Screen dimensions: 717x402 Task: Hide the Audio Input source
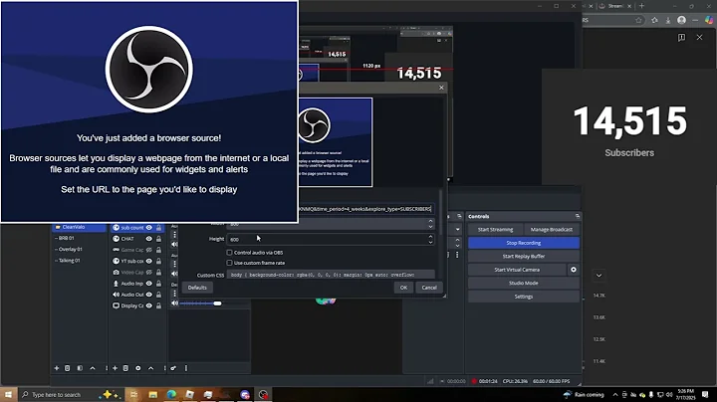(149, 284)
